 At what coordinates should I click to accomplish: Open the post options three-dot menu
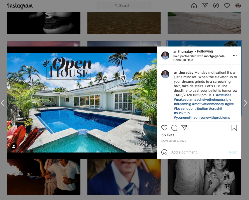[x=235, y=55]
